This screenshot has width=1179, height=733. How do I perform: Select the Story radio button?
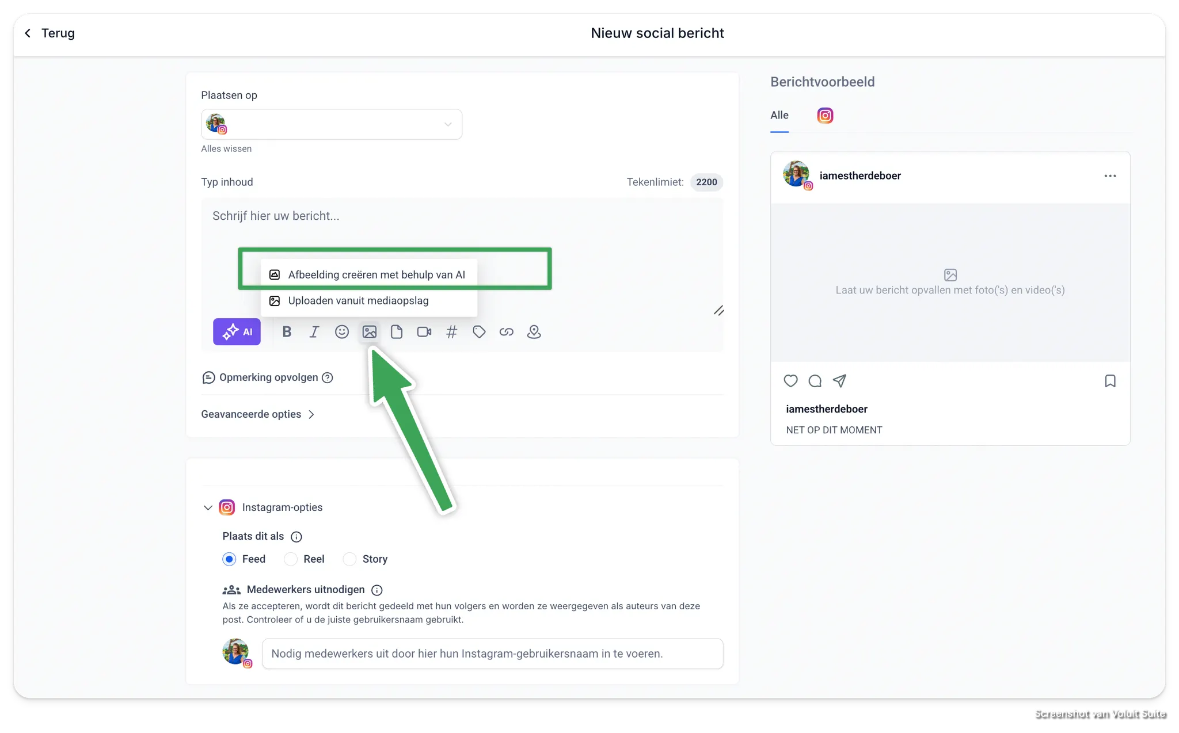click(x=349, y=559)
